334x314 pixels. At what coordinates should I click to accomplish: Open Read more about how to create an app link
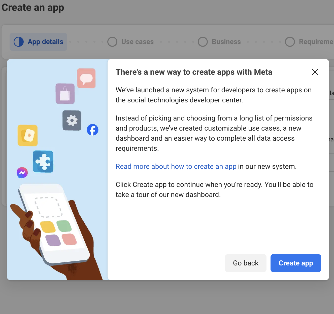[176, 167]
